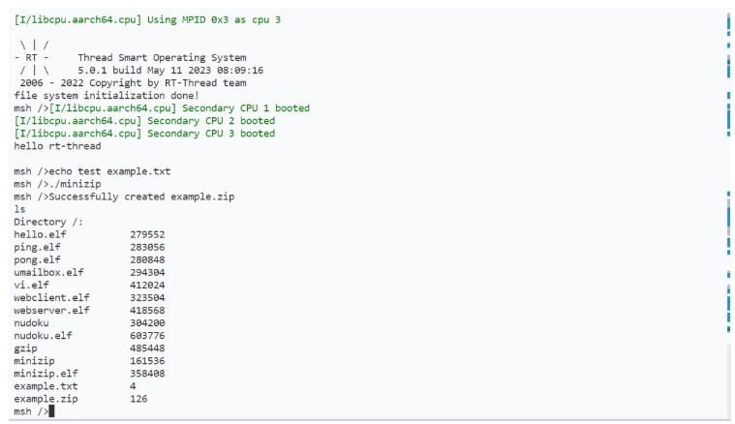Screen dimensions: 735x424
Task: Click the 'Thread Smart Operating System' banner text
Action: (x=162, y=58)
